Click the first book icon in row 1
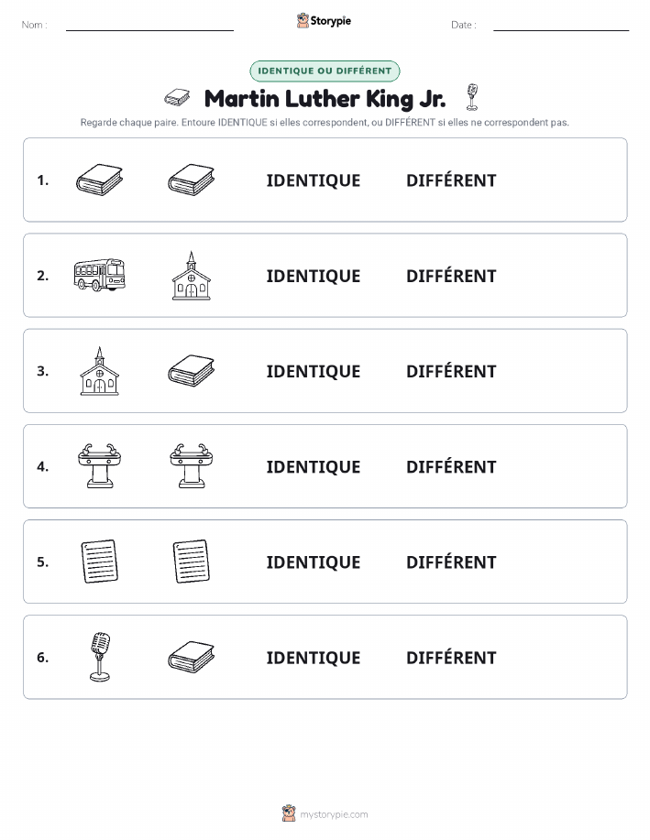 pyautogui.click(x=99, y=180)
